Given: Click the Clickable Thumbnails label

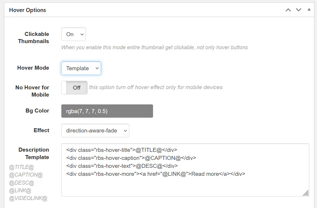Looking at the screenshot, I should 34,38.
